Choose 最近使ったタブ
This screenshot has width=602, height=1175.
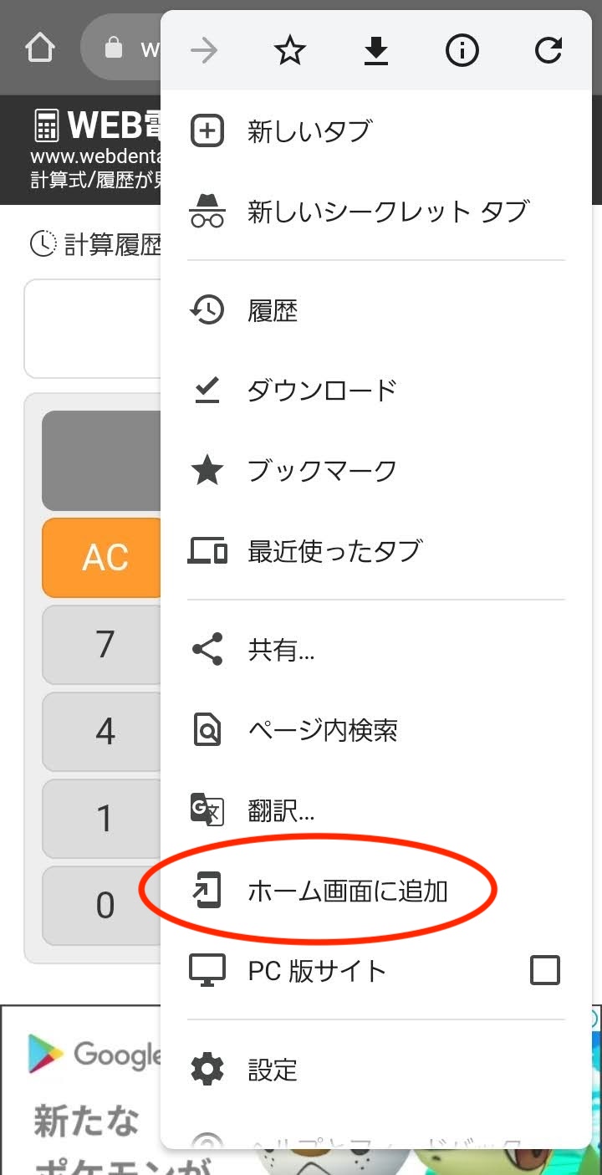pyautogui.click(x=334, y=551)
